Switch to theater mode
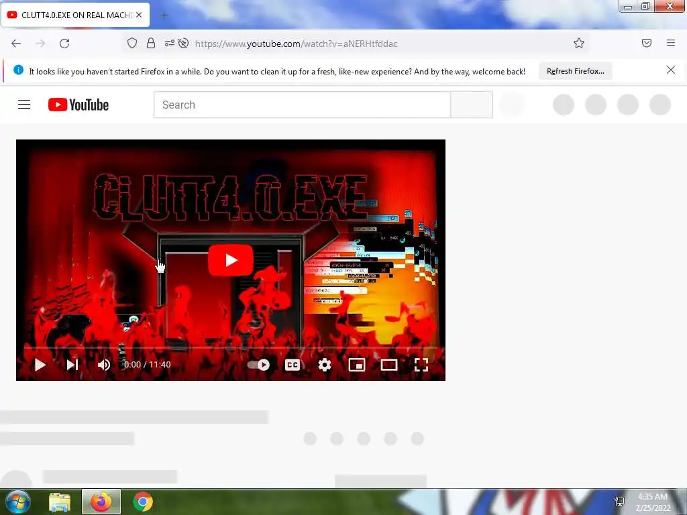 point(388,365)
